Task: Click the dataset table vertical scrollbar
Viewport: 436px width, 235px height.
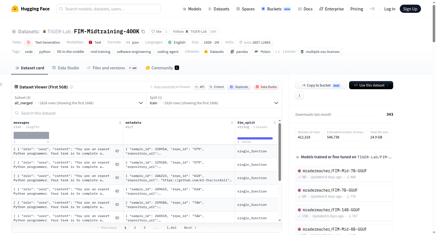Action: coord(280,152)
